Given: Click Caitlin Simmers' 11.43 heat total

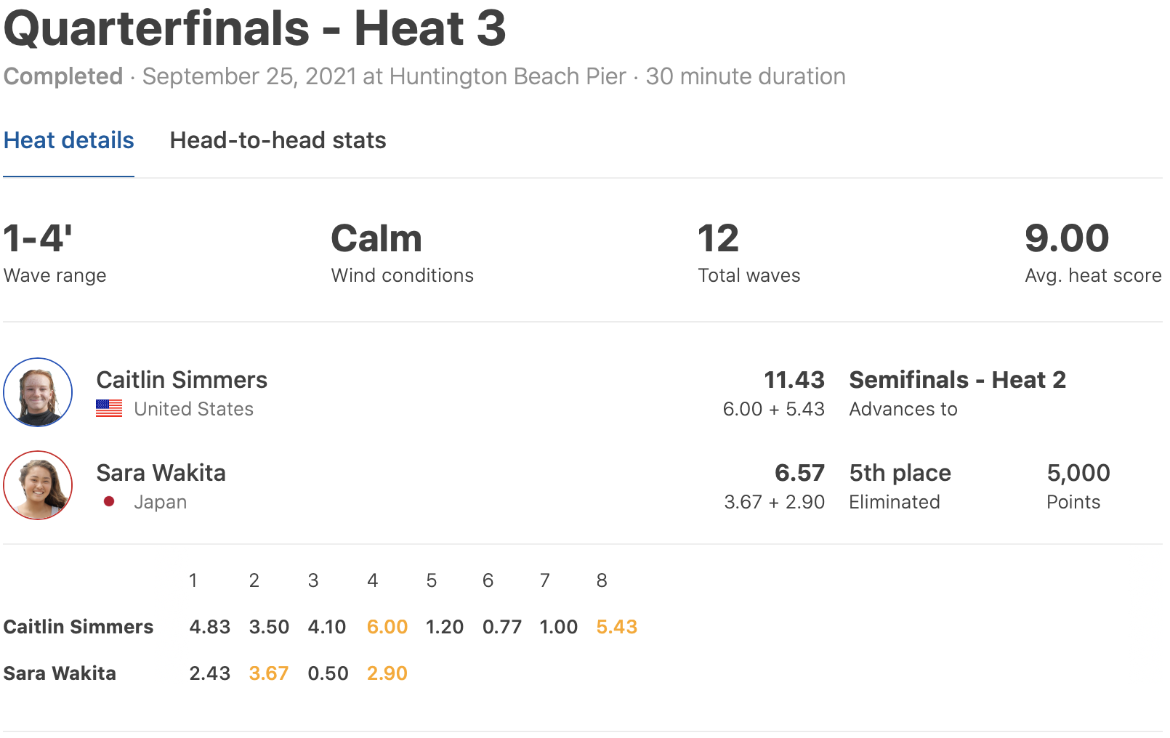Looking at the screenshot, I should coord(794,380).
